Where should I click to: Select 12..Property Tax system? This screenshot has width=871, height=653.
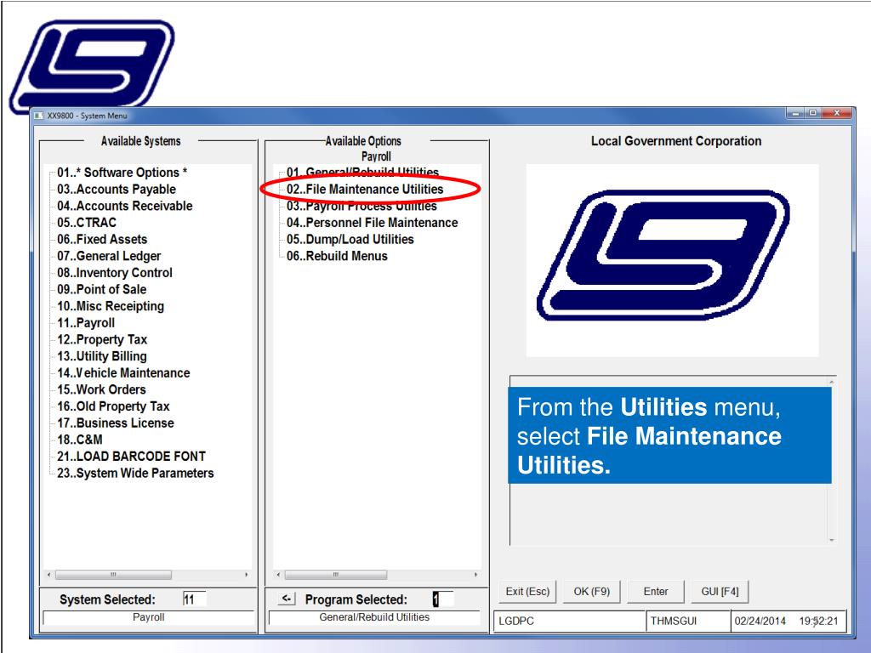102,339
